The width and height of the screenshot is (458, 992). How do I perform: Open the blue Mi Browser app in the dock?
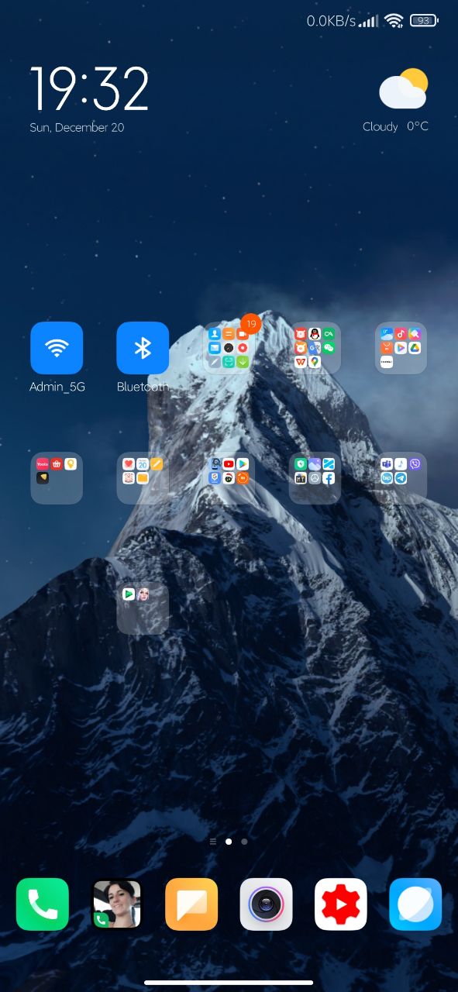pyautogui.click(x=415, y=904)
